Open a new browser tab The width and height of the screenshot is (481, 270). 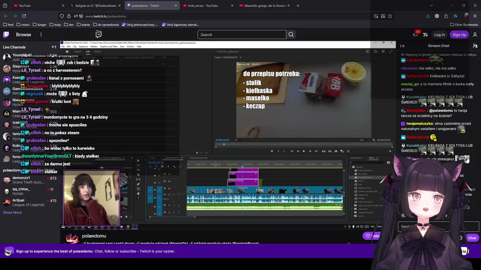click(298, 6)
